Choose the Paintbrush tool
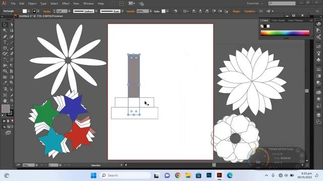Screen dimensions: 323x181 [x=12, y=48]
